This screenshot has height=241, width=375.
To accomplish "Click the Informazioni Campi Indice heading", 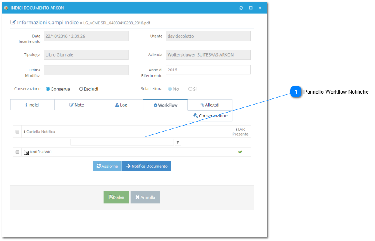I will (48, 23).
